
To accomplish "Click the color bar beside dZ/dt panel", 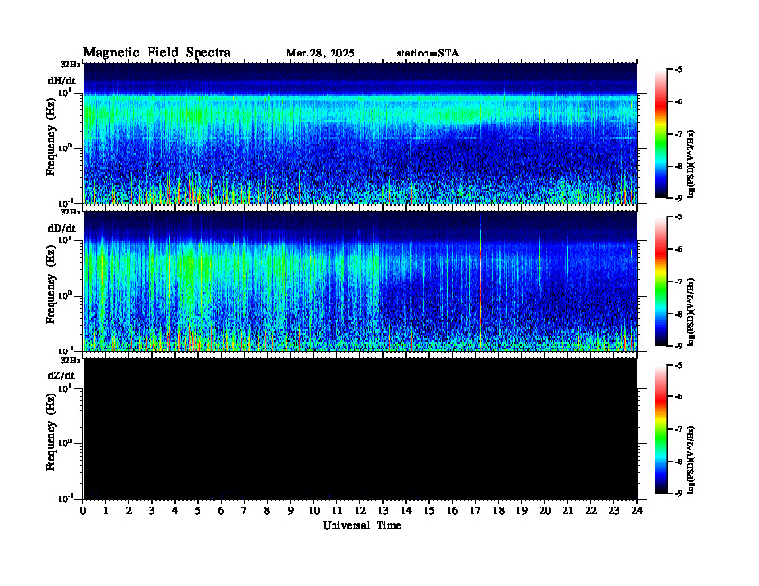I will point(661,429).
